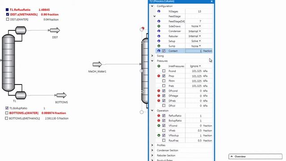Viewport: 286px width, 161px height.
Task: Open the Condenser type dropdown
Action: click(195, 31)
